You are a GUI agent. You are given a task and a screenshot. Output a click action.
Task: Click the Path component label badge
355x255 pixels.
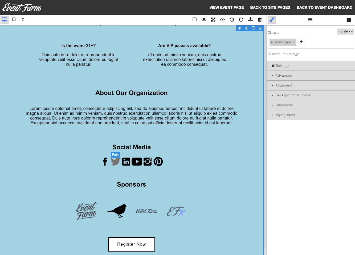(x=115, y=155)
